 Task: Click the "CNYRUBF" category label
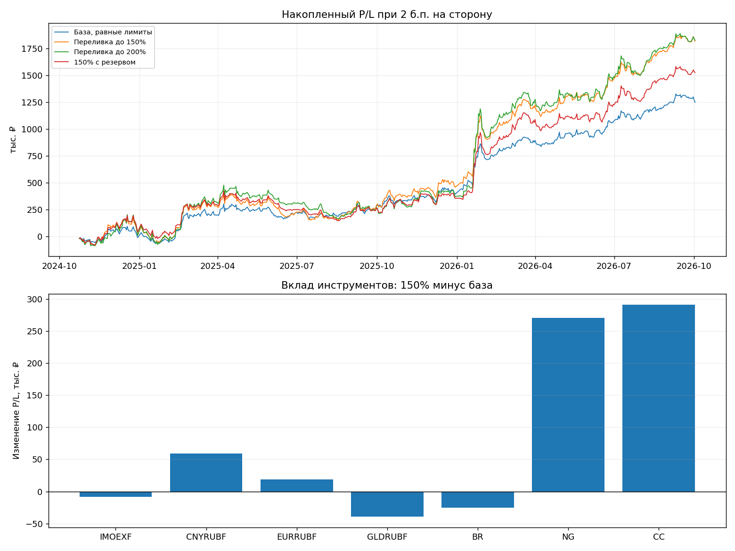click(206, 537)
